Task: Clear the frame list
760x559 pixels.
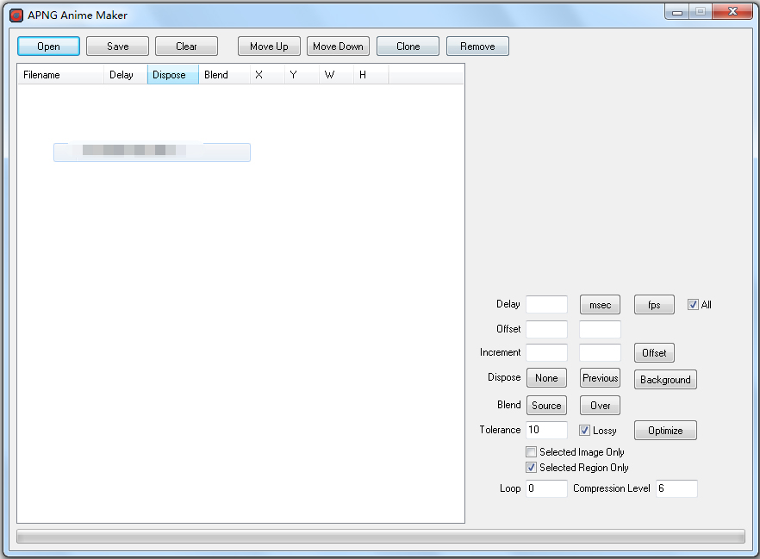Action: click(x=187, y=47)
